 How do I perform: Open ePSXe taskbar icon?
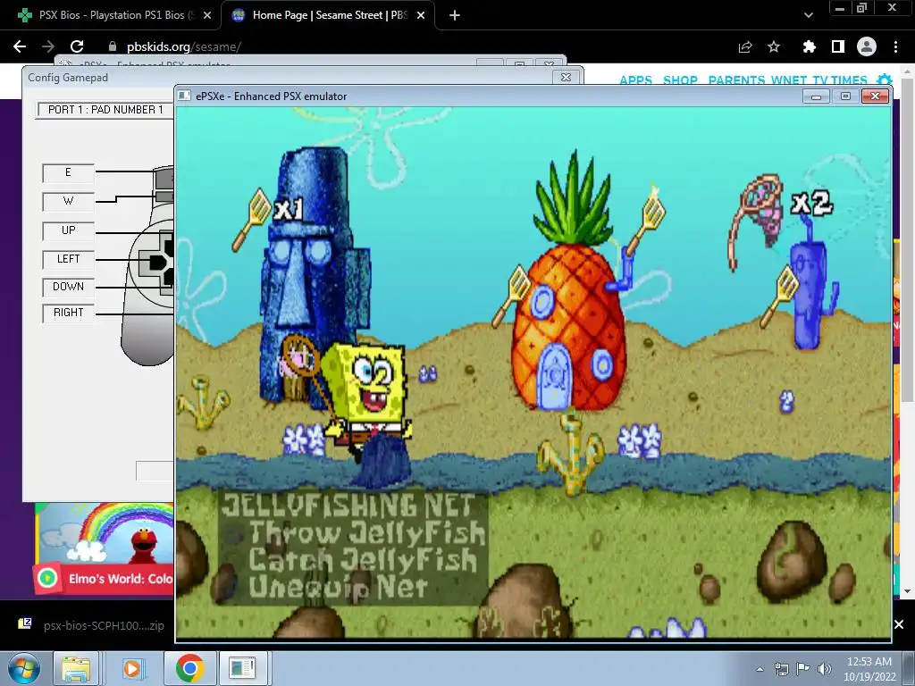click(242, 668)
